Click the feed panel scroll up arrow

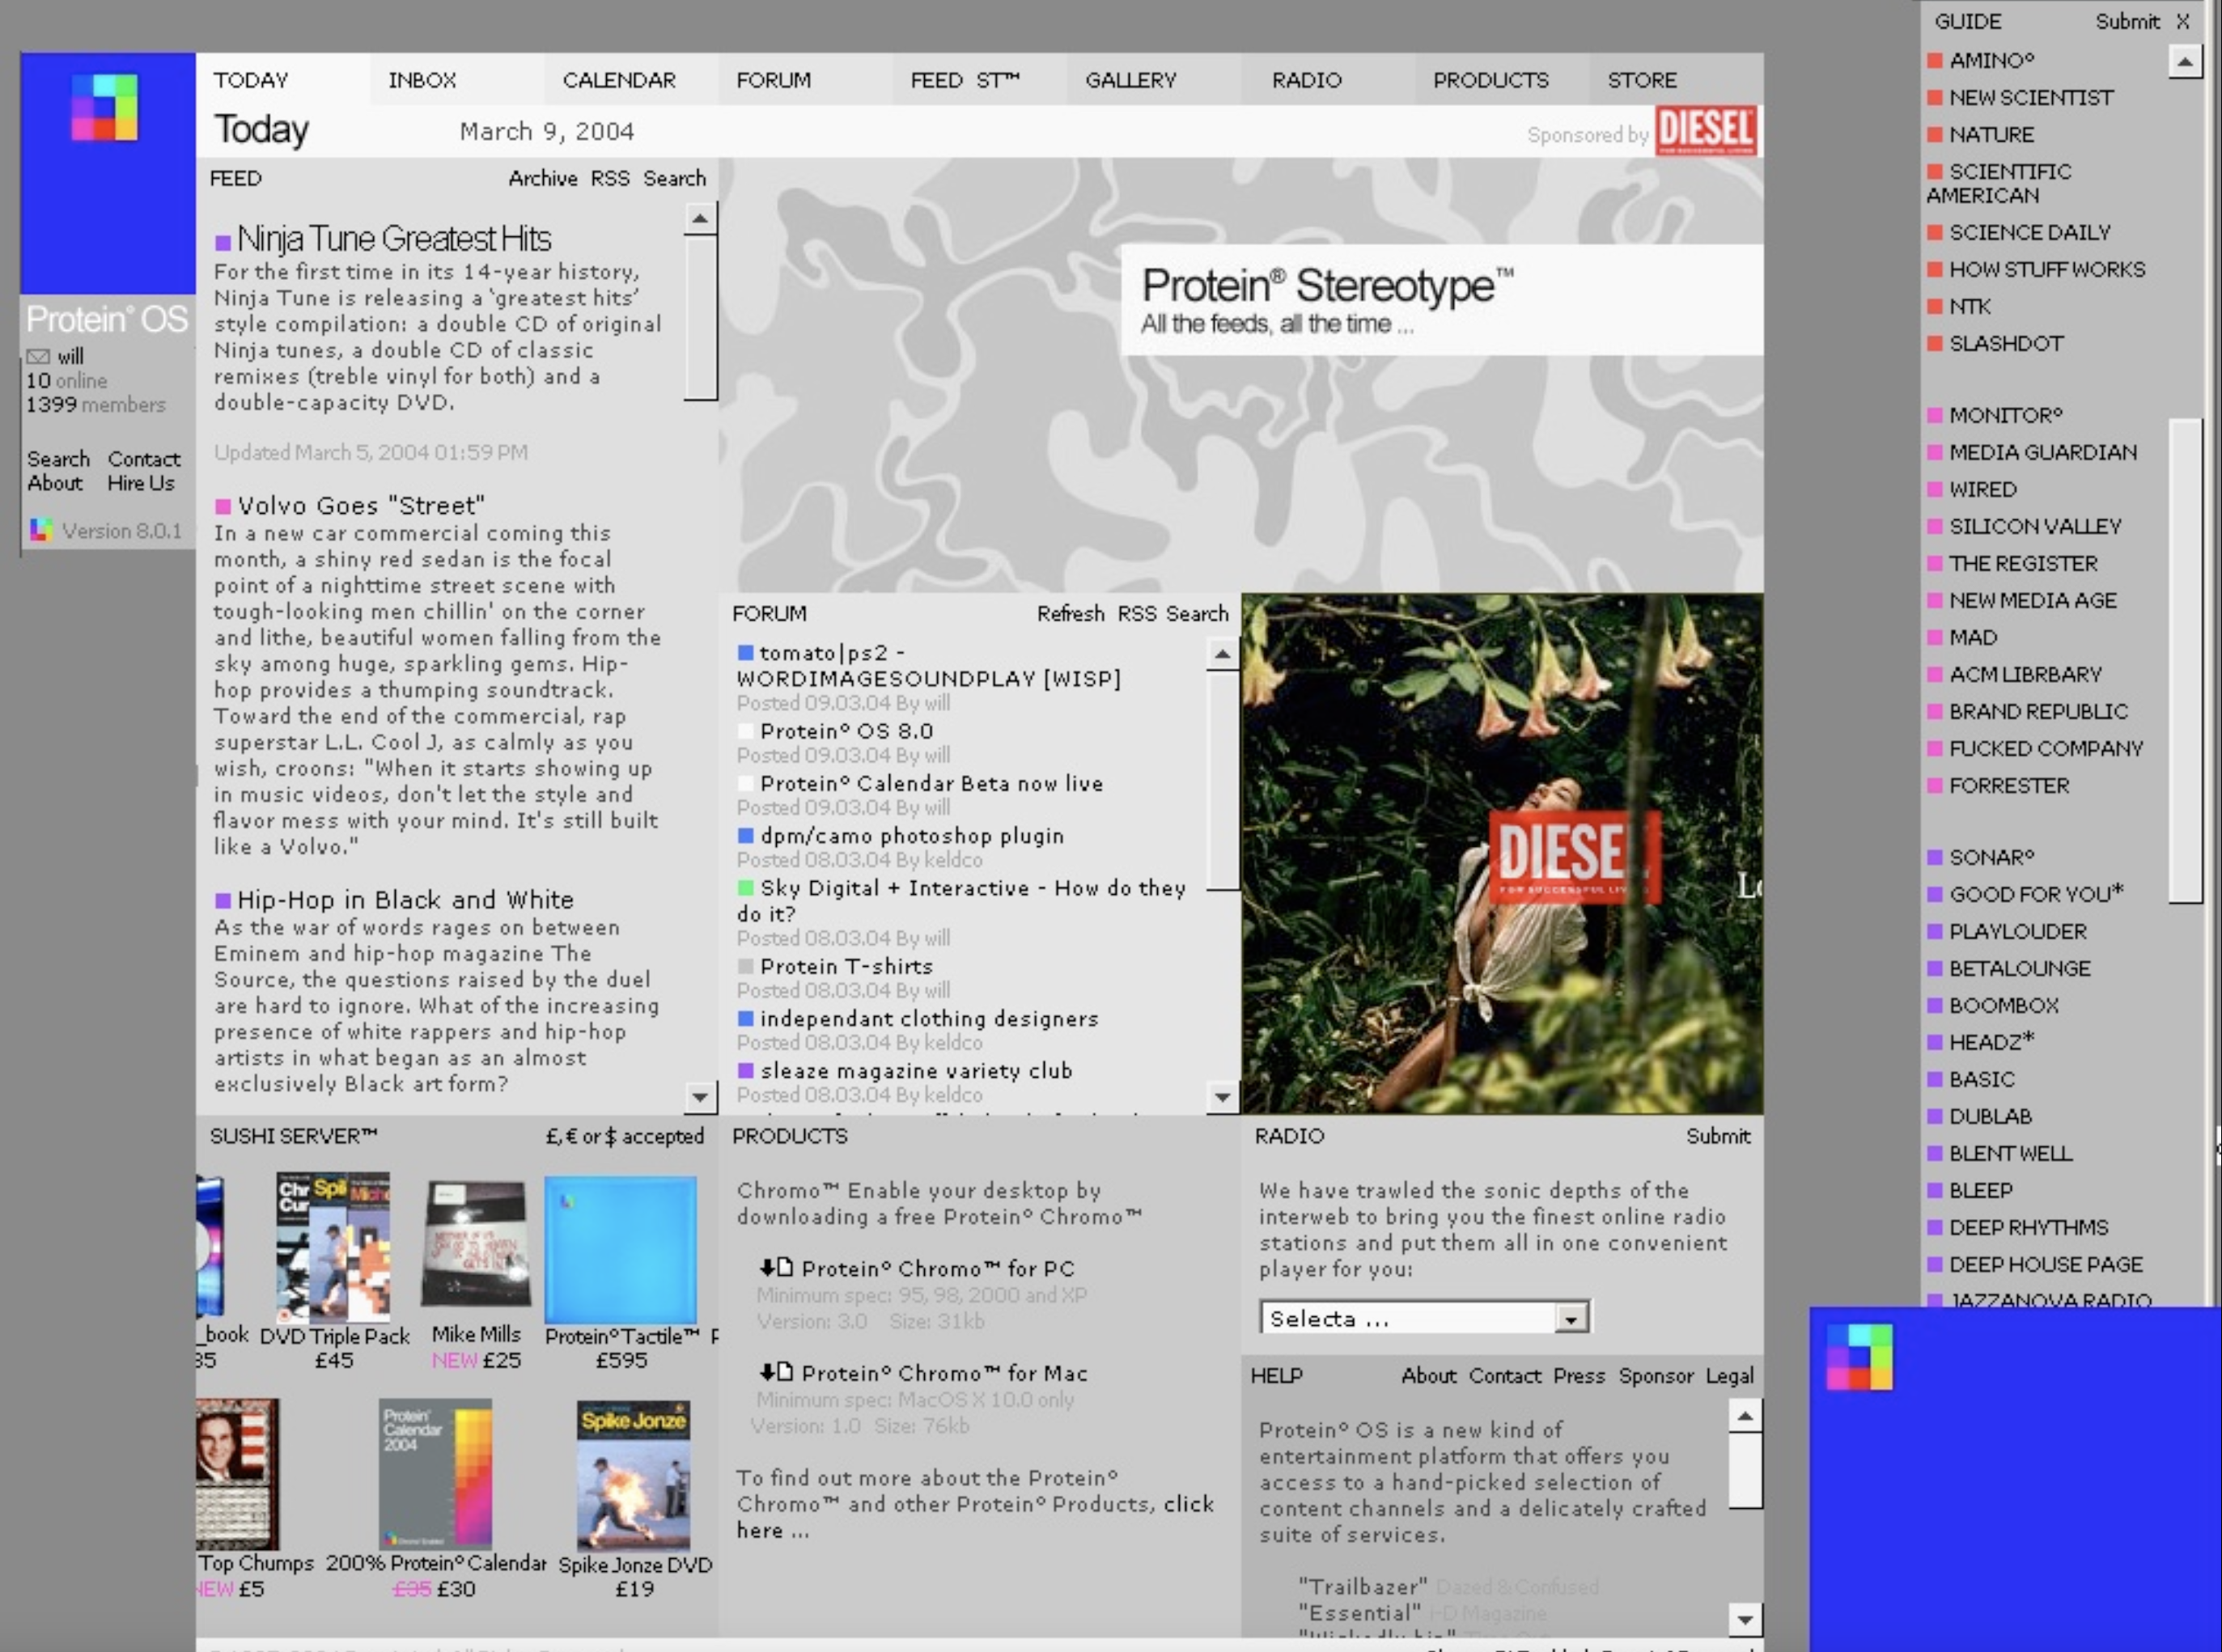(700, 218)
